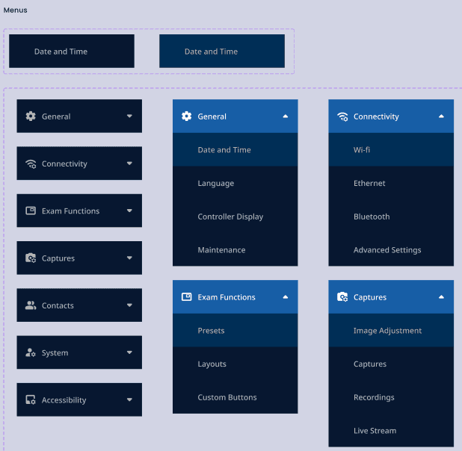462x451 pixels.
Task: Collapse expanded Exam Functions arrow
Action: pos(286,297)
